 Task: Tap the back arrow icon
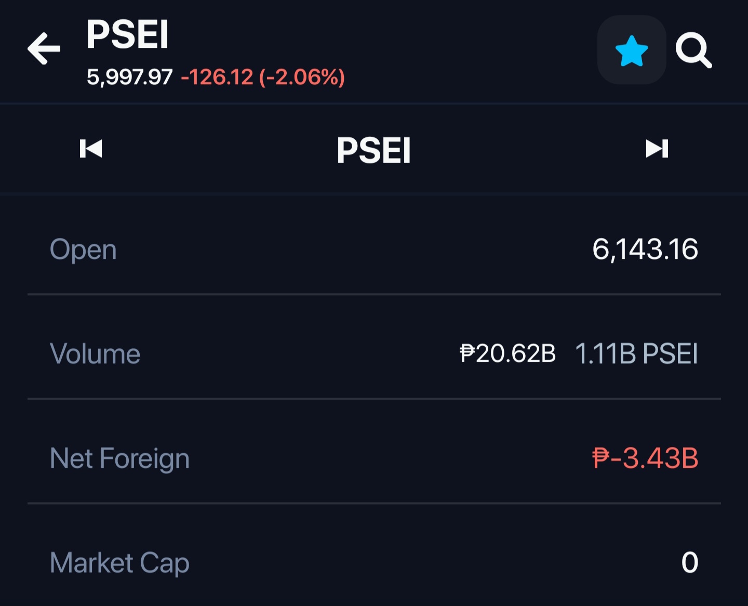44,48
